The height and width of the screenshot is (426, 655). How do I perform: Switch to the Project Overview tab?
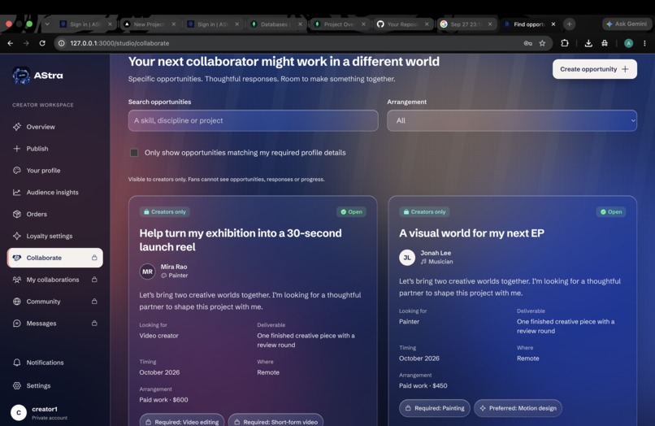[x=338, y=24]
